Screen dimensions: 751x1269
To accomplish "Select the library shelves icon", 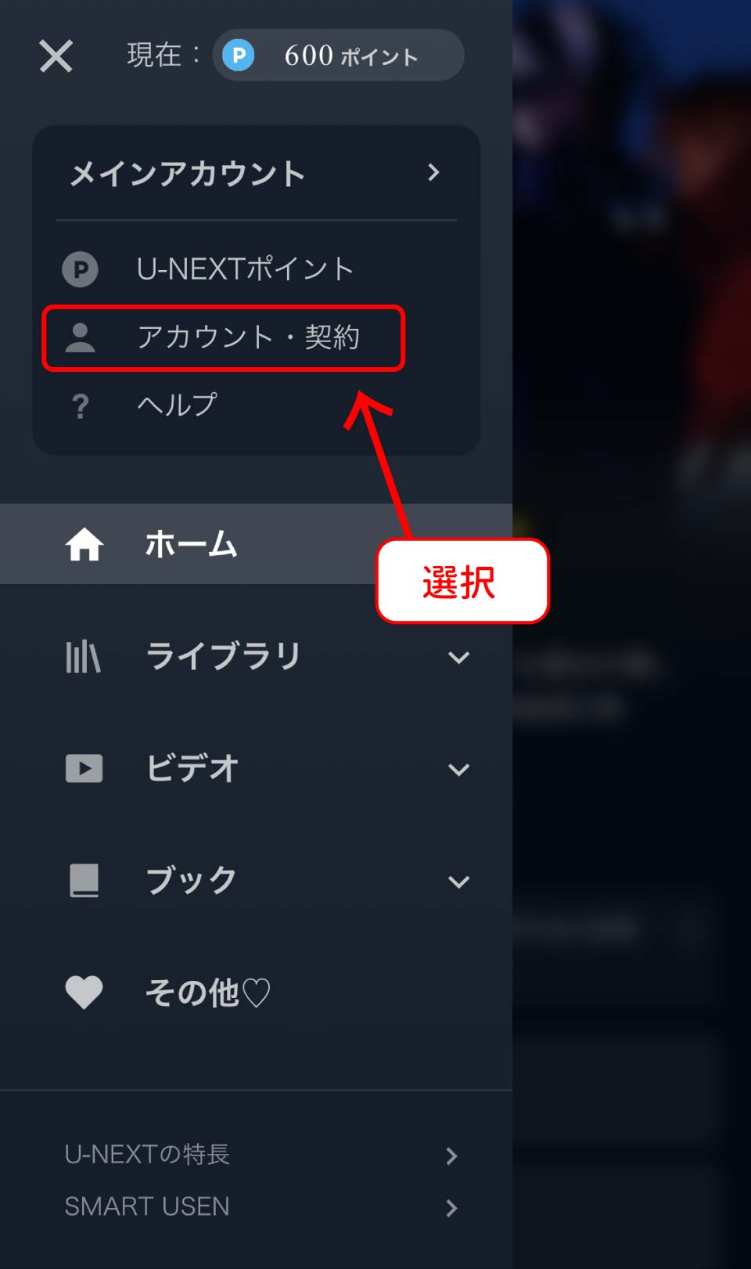I will (83, 657).
